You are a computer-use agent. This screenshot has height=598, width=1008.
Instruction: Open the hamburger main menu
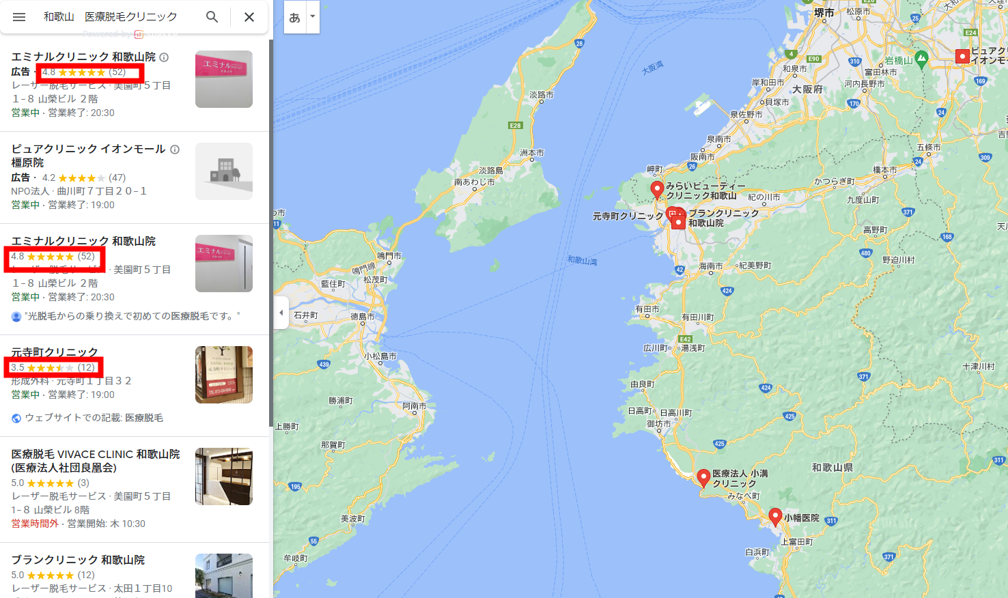(19, 17)
